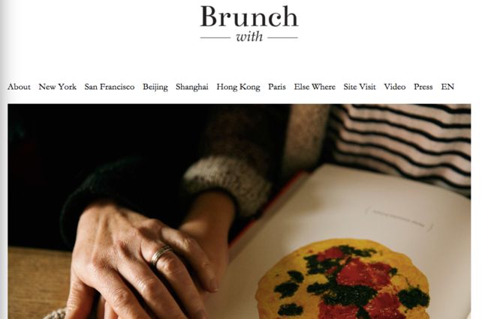
Task: Click the silver ring in the hero photo
Action: coord(160,255)
